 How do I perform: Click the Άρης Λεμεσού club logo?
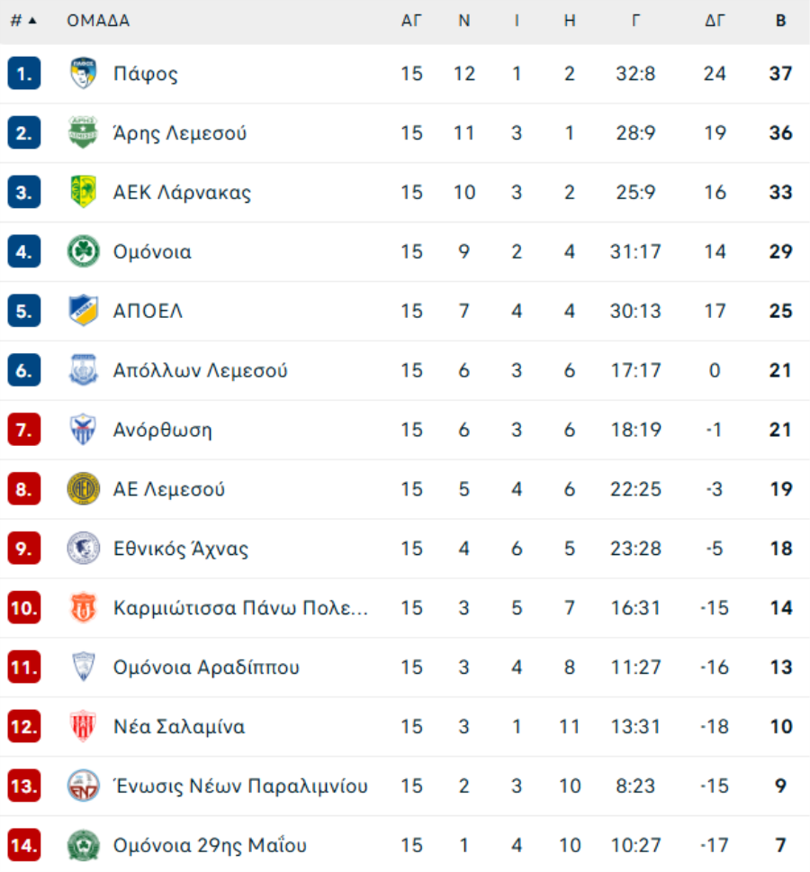[84, 133]
